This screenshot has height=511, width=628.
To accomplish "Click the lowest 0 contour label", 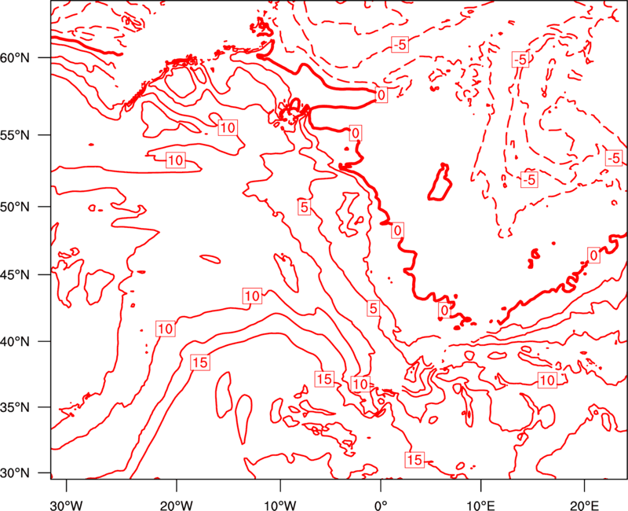I will click(x=444, y=310).
